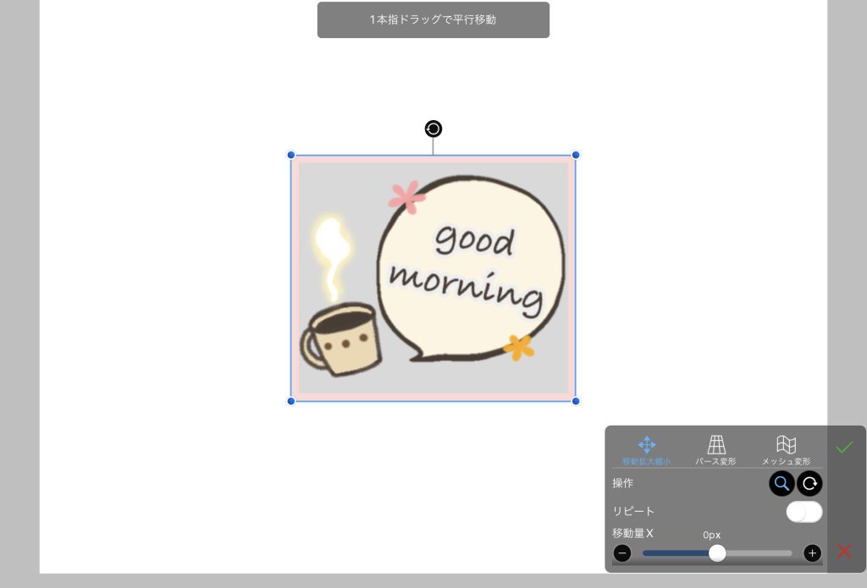
Task: Decrease 移動量X with the minus button
Action: pyautogui.click(x=622, y=553)
